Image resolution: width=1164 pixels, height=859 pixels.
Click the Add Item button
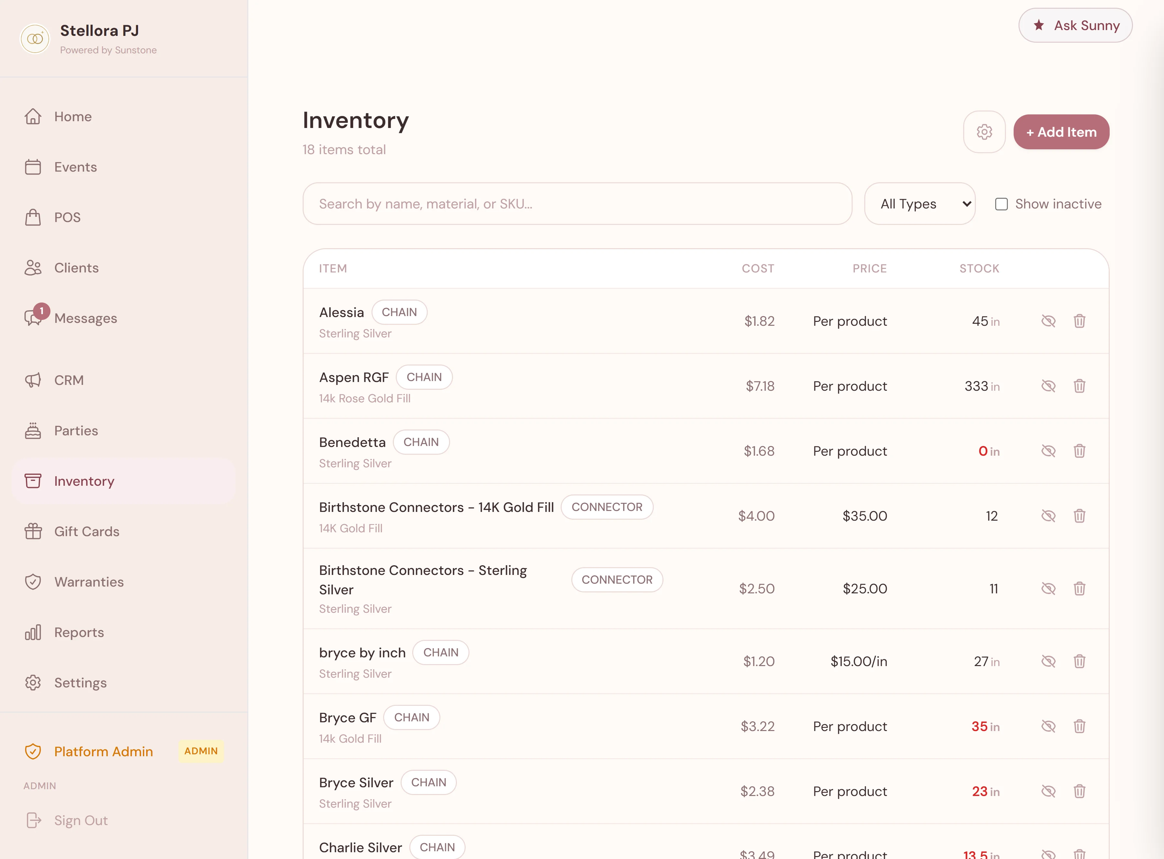1061,132
